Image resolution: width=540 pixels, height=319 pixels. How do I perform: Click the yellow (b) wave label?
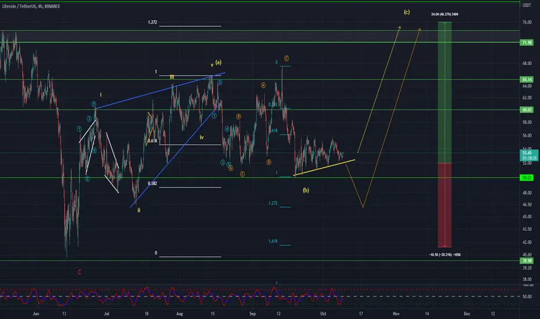(x=306, y=190)
